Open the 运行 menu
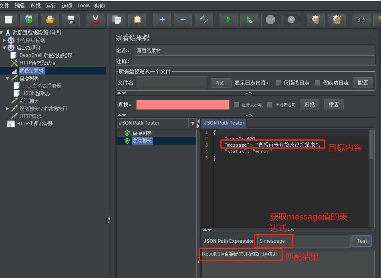Screen dimensions: 381x278 click(x=51, y=6)
